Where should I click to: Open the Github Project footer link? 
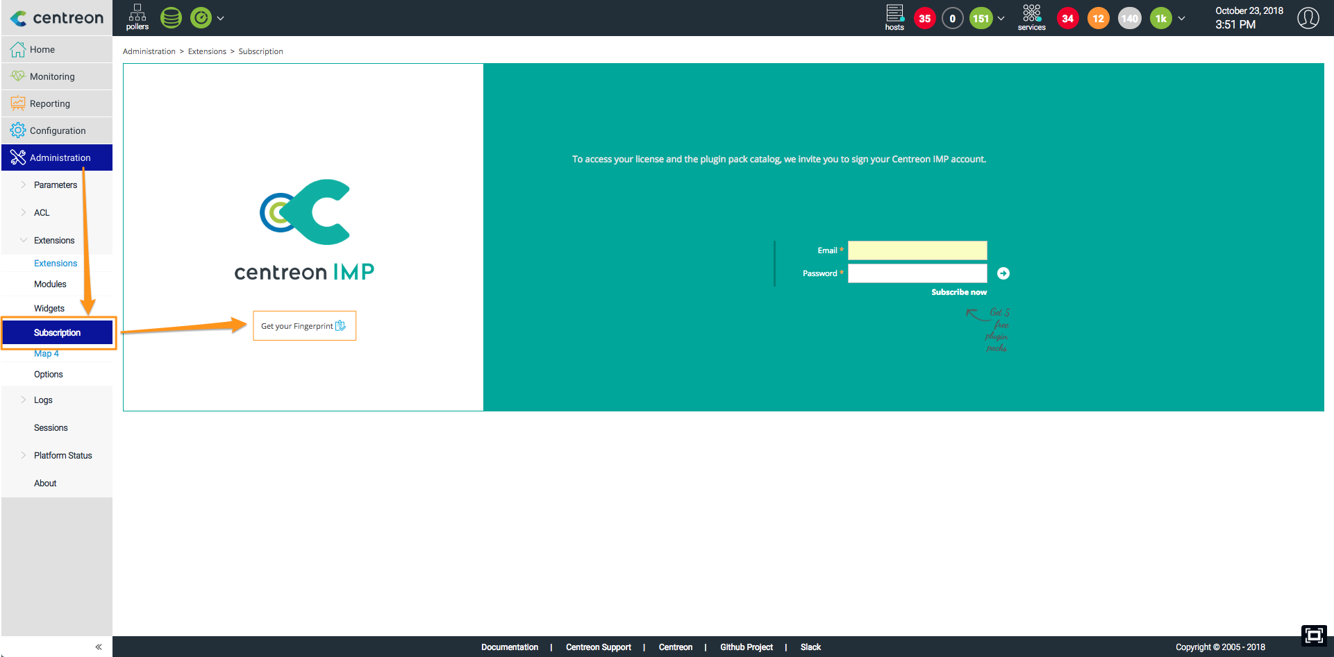coord(747,647)
